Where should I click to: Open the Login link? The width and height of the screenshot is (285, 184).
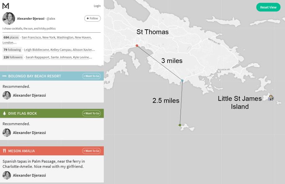[x=97, y=6]
